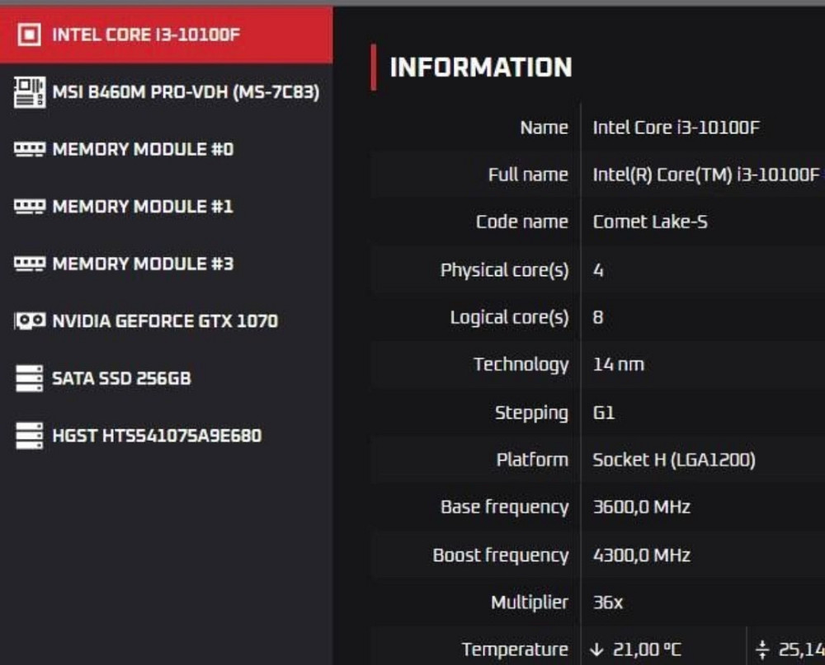This screenshot has height=665, width=825.
Task: Click the CPU chip icon beside Intel Core i3-10100F
Action: click(30, 35)
